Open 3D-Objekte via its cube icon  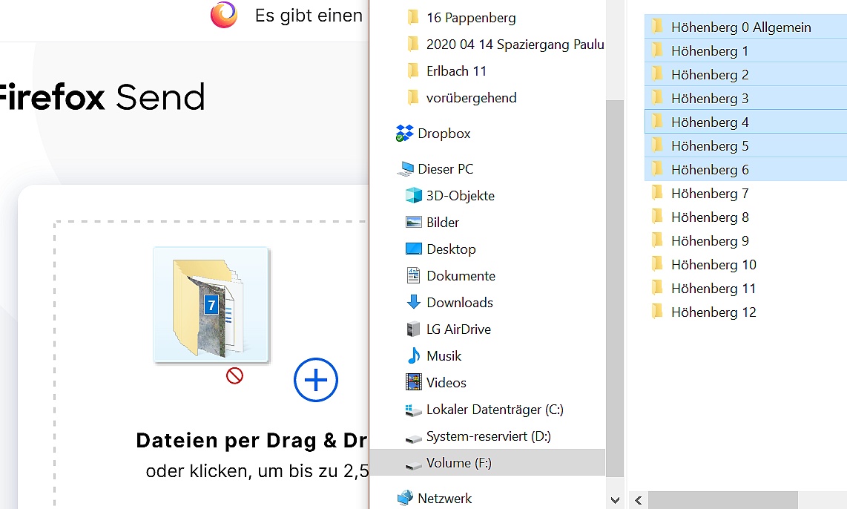pos(414,196)
